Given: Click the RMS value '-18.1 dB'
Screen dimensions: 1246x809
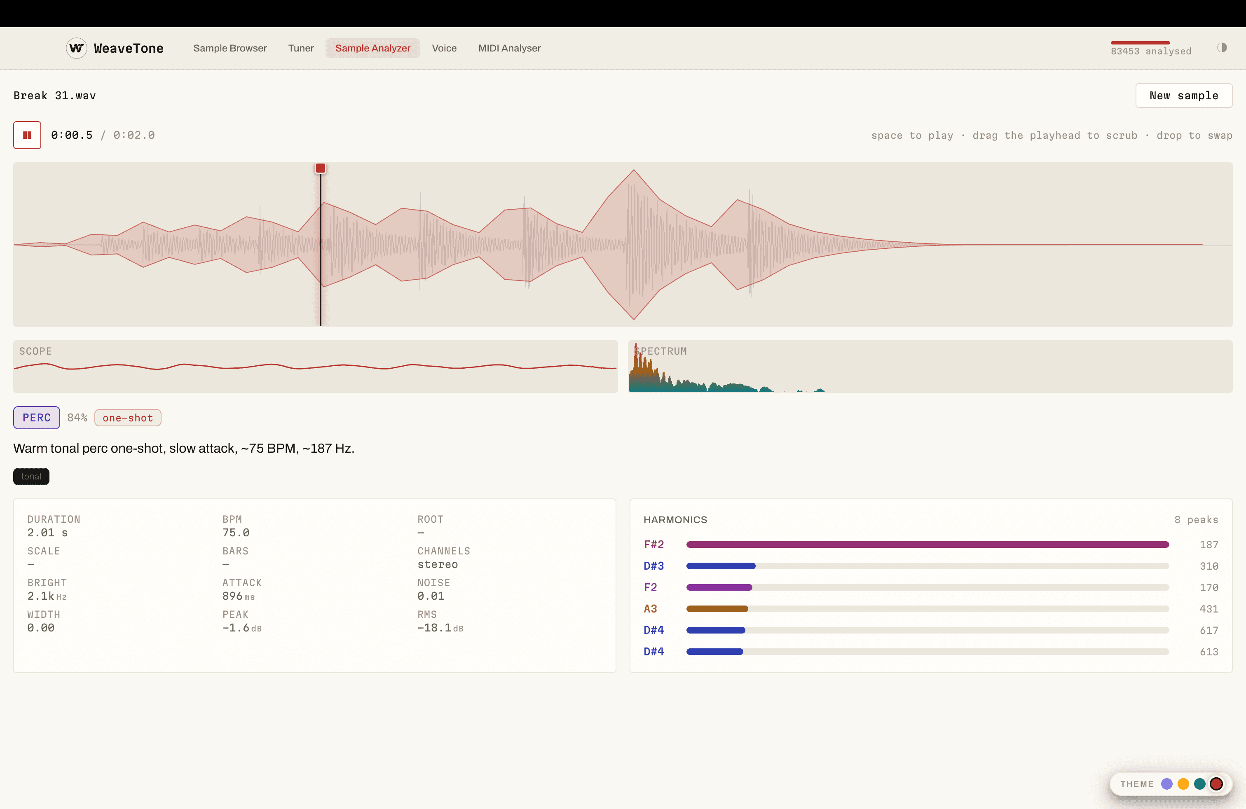Looking at the screenshot, I should click(x=440, y=628).
